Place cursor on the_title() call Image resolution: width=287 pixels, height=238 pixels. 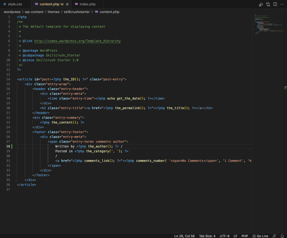click(177, 108)
